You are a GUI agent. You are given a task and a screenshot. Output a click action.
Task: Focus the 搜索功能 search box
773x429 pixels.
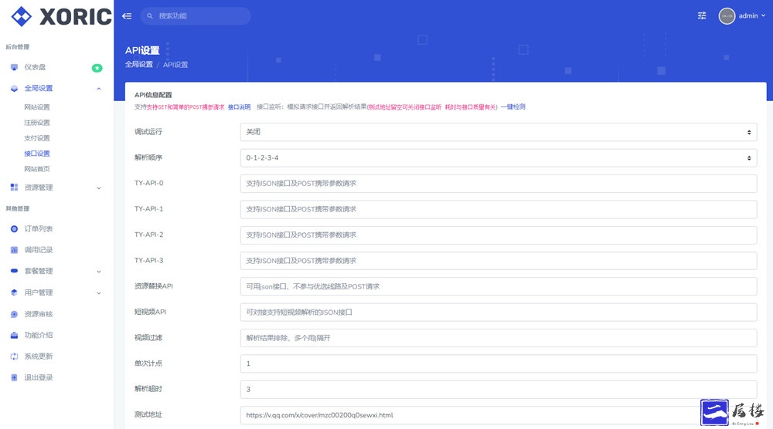(x=196, y=15)
